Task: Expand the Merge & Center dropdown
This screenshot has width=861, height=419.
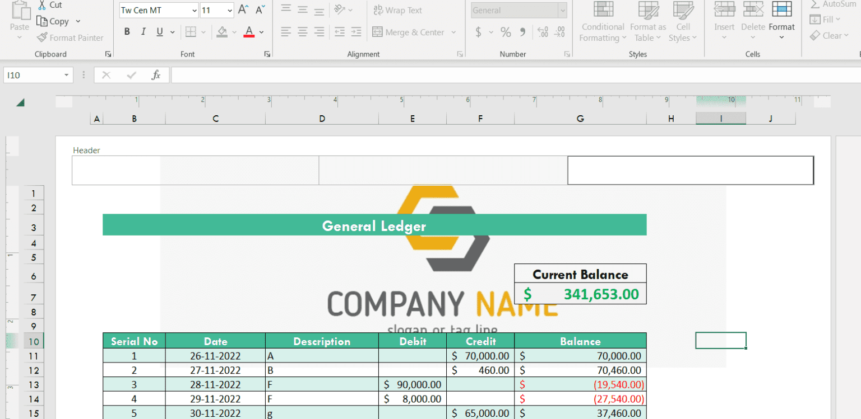Action: point(453,32)
